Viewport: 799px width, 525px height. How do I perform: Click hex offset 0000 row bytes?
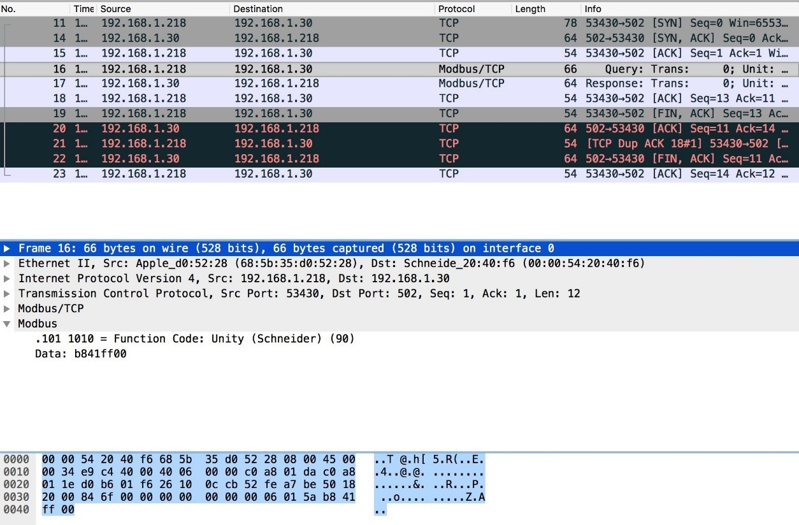point(199,459)
